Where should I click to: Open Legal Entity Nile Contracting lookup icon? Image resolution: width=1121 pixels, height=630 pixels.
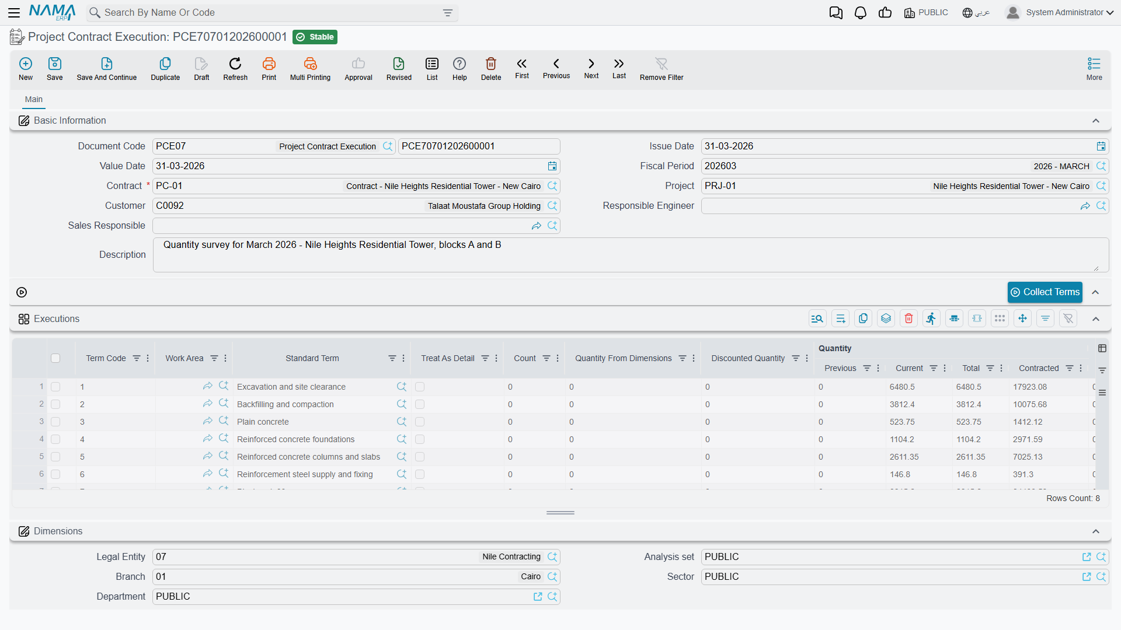[552, 557]
